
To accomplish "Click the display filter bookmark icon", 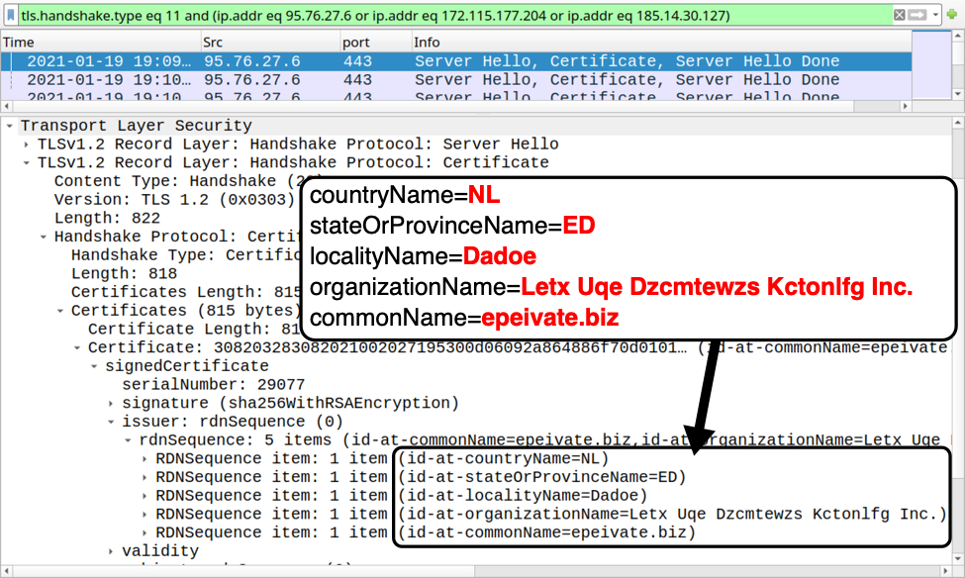I will pyautogui.click(x=11, y=16).
